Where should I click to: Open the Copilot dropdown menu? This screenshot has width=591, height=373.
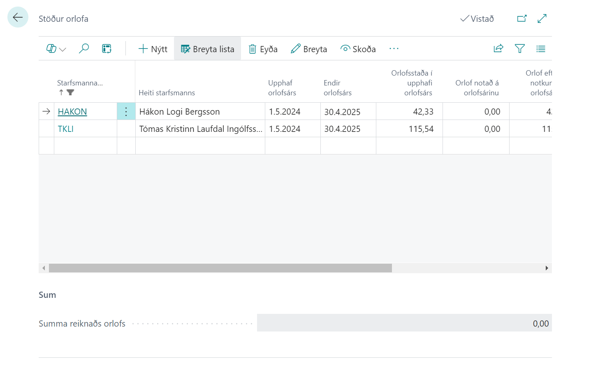pos(56,49)
